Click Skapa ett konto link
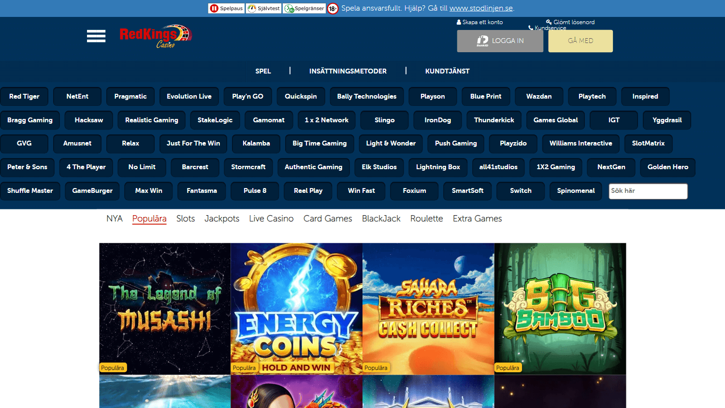The width and height of the screenshot is (725, 408). point(479,22)
